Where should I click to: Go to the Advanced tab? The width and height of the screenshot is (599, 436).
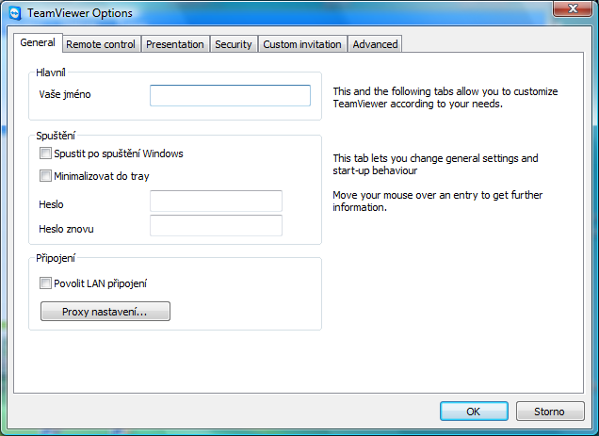pyautogui.click(x=375, y=44)
